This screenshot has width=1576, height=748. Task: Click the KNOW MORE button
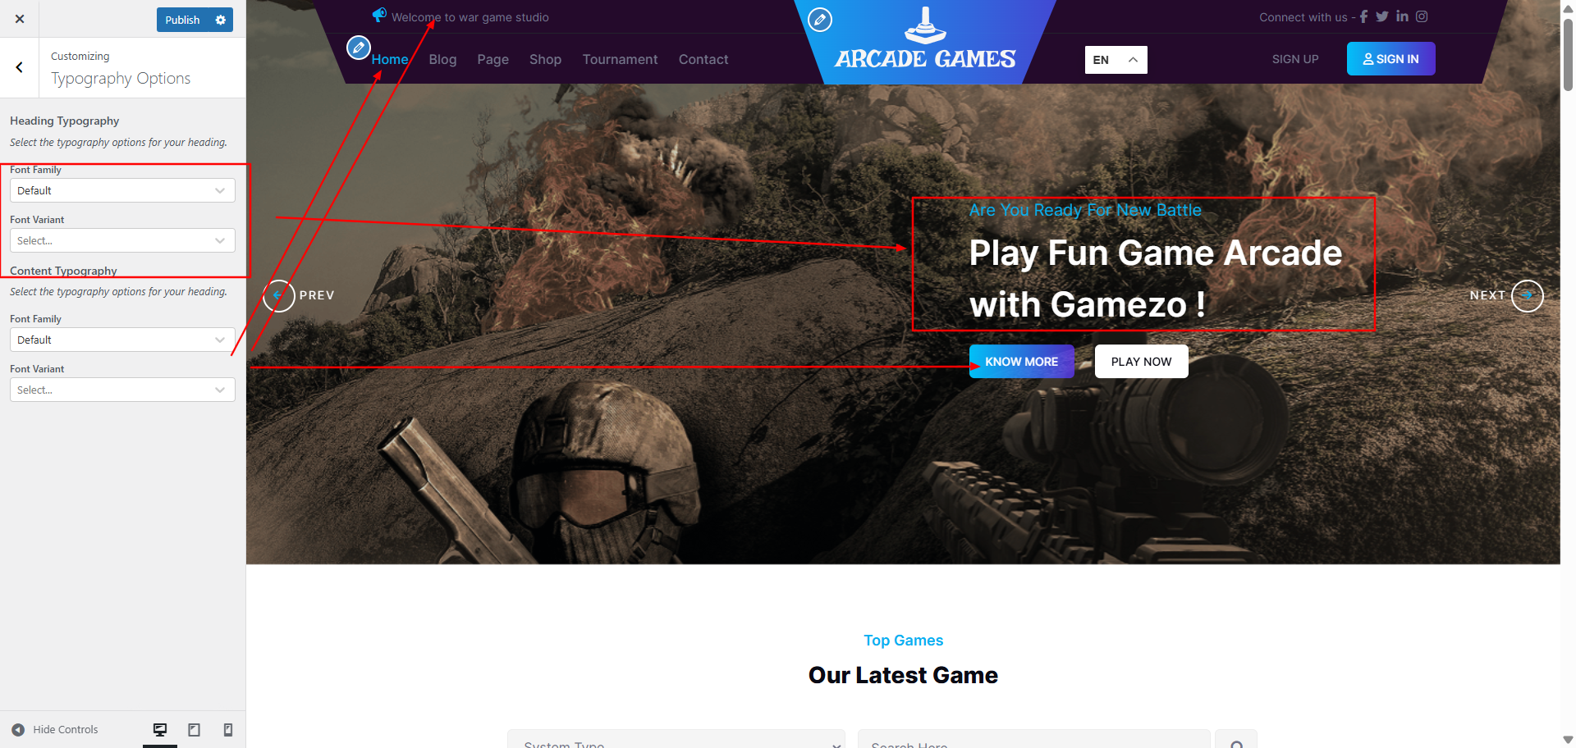[1022, 362]
